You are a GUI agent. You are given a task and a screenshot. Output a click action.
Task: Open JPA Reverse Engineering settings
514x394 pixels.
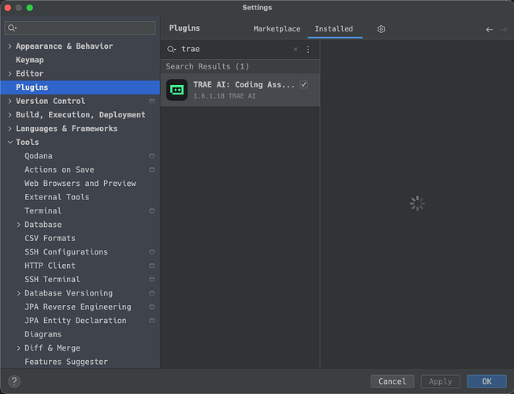[x=80, y=307]
